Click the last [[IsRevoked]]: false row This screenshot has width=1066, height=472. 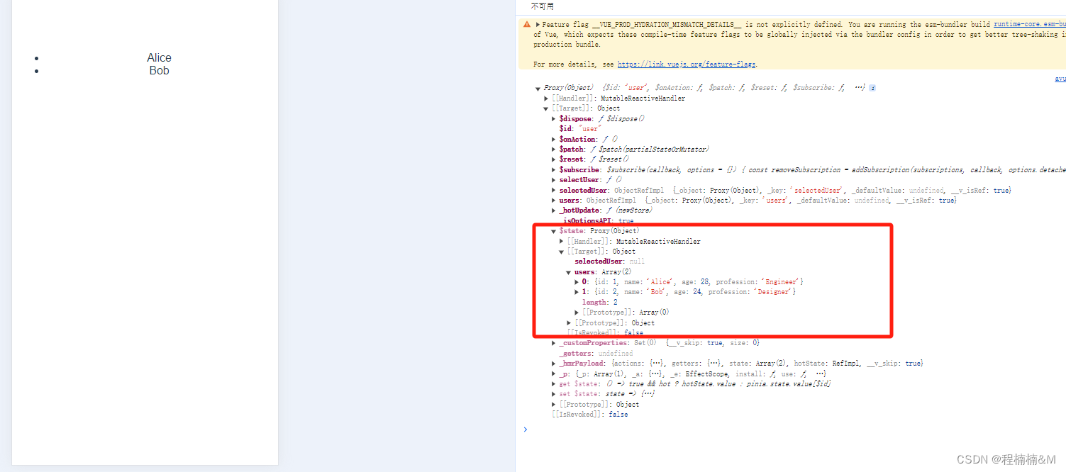(x=590, y=415)
